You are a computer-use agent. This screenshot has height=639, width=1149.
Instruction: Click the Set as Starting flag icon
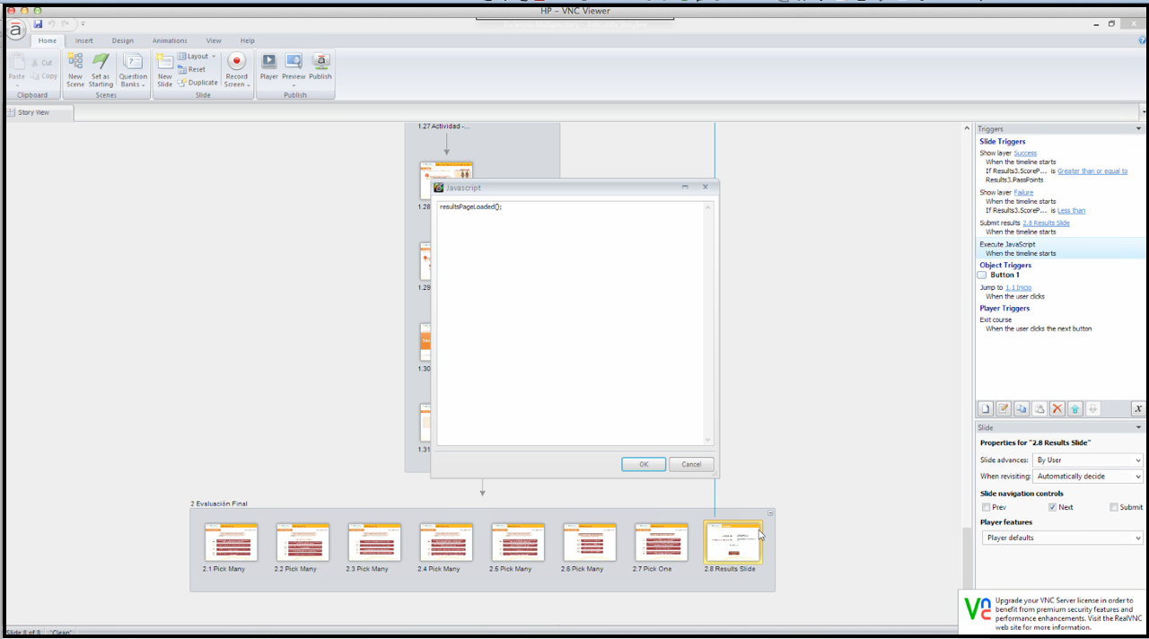click(101, 62)
